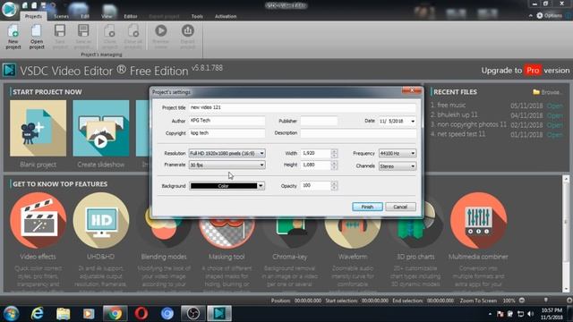573x322 pixels.
Task: Click the Cancel button
Action: (400, 207)
